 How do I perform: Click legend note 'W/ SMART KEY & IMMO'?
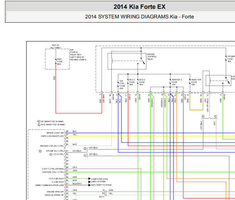click(52, 121)
